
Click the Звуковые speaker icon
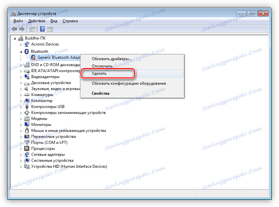[27, 89]
